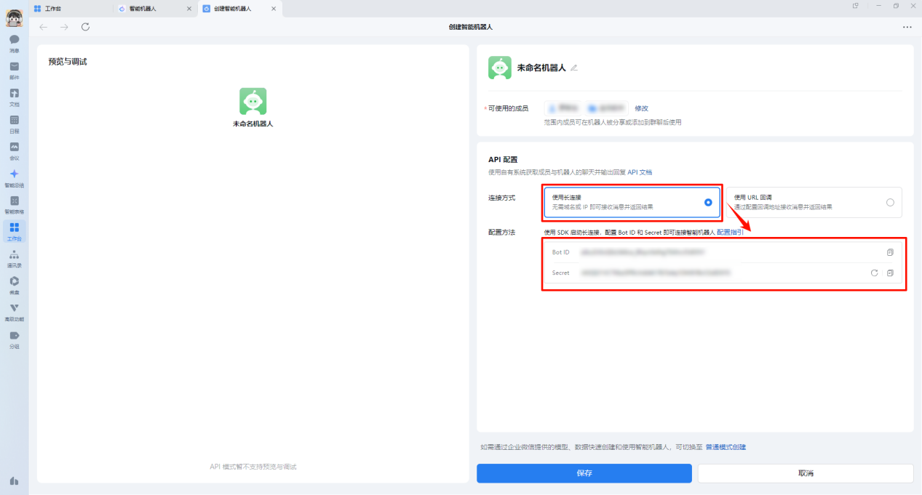This screenshot has width=922, height=495.
Task: Open 邮件 (Mail) from the left sidebar
Action: coord(13,65)
